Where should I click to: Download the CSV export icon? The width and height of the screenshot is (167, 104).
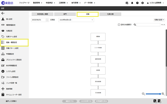point(159,101)
